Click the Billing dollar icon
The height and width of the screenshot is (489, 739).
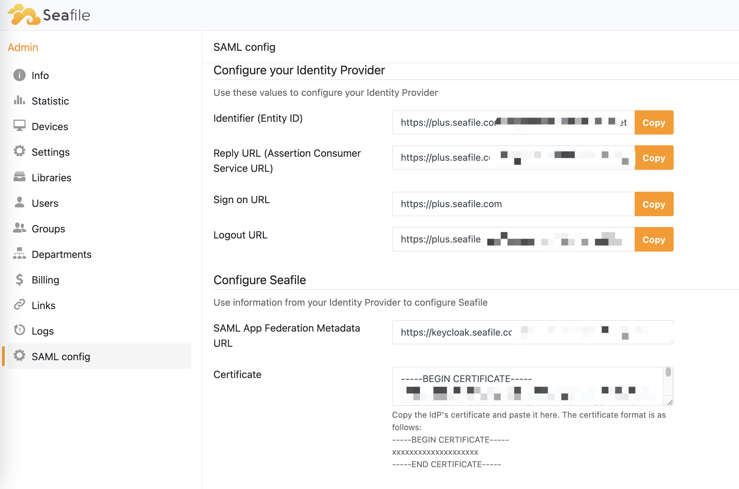tap(20, 279)
